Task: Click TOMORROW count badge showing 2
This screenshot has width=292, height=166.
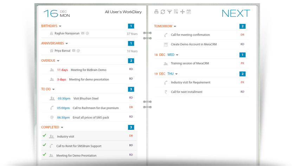Action: 242,26
